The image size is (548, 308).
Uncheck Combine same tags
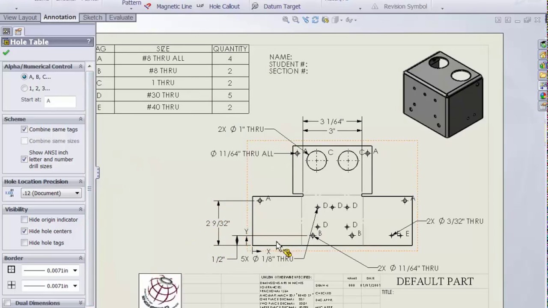pos(24,129)
